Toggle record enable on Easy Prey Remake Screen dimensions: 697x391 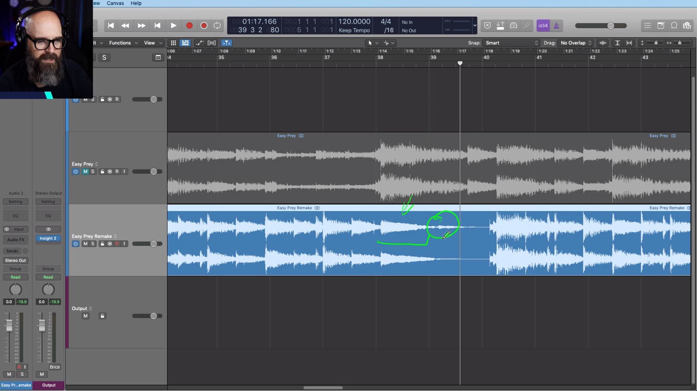click(x=117, y=244)
